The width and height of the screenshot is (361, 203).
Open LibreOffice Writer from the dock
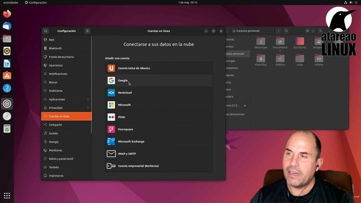click(7, 63)
